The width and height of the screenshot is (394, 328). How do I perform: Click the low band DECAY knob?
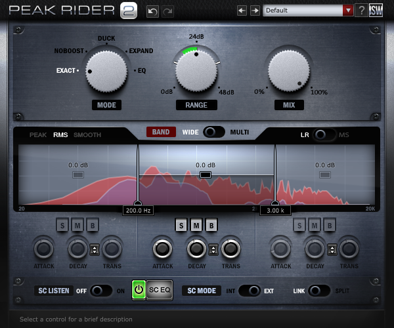point(77,249)
